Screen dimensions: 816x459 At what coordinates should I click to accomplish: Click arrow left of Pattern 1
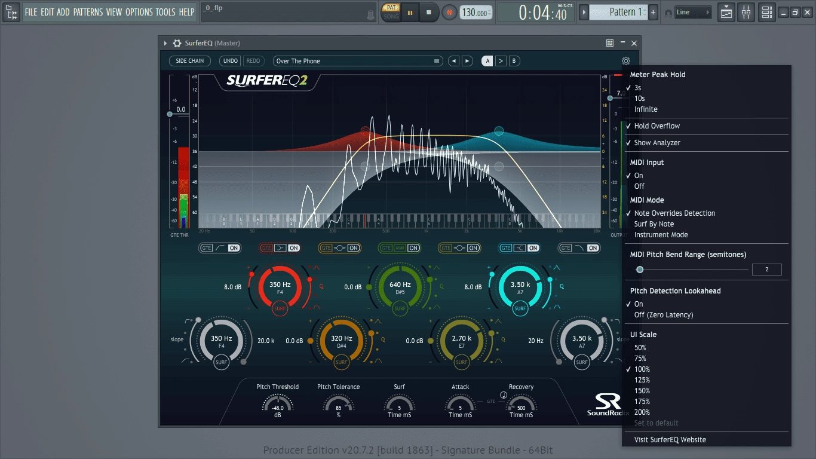584,12
